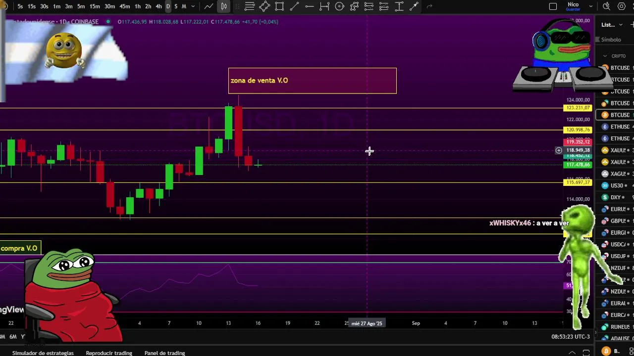Select the D daily timeframe
The height and width of the screenshot is (356, 634).
coord(168,6)
